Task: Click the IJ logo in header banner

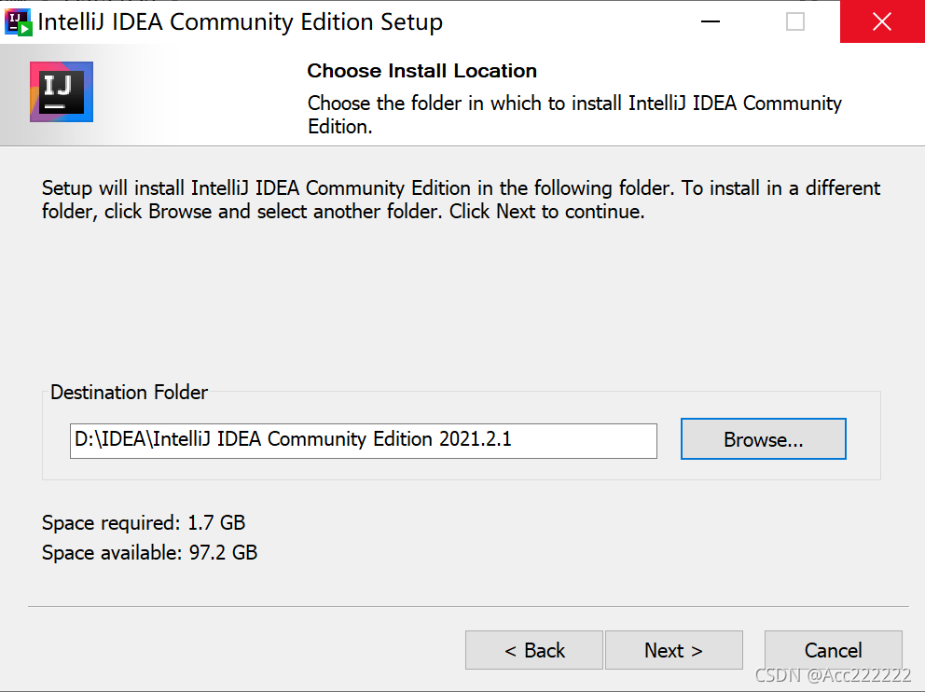Action: [62, 91]
